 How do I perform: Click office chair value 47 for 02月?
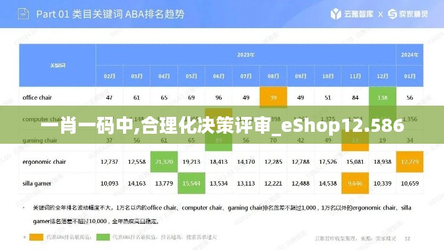tap(109, 97)
